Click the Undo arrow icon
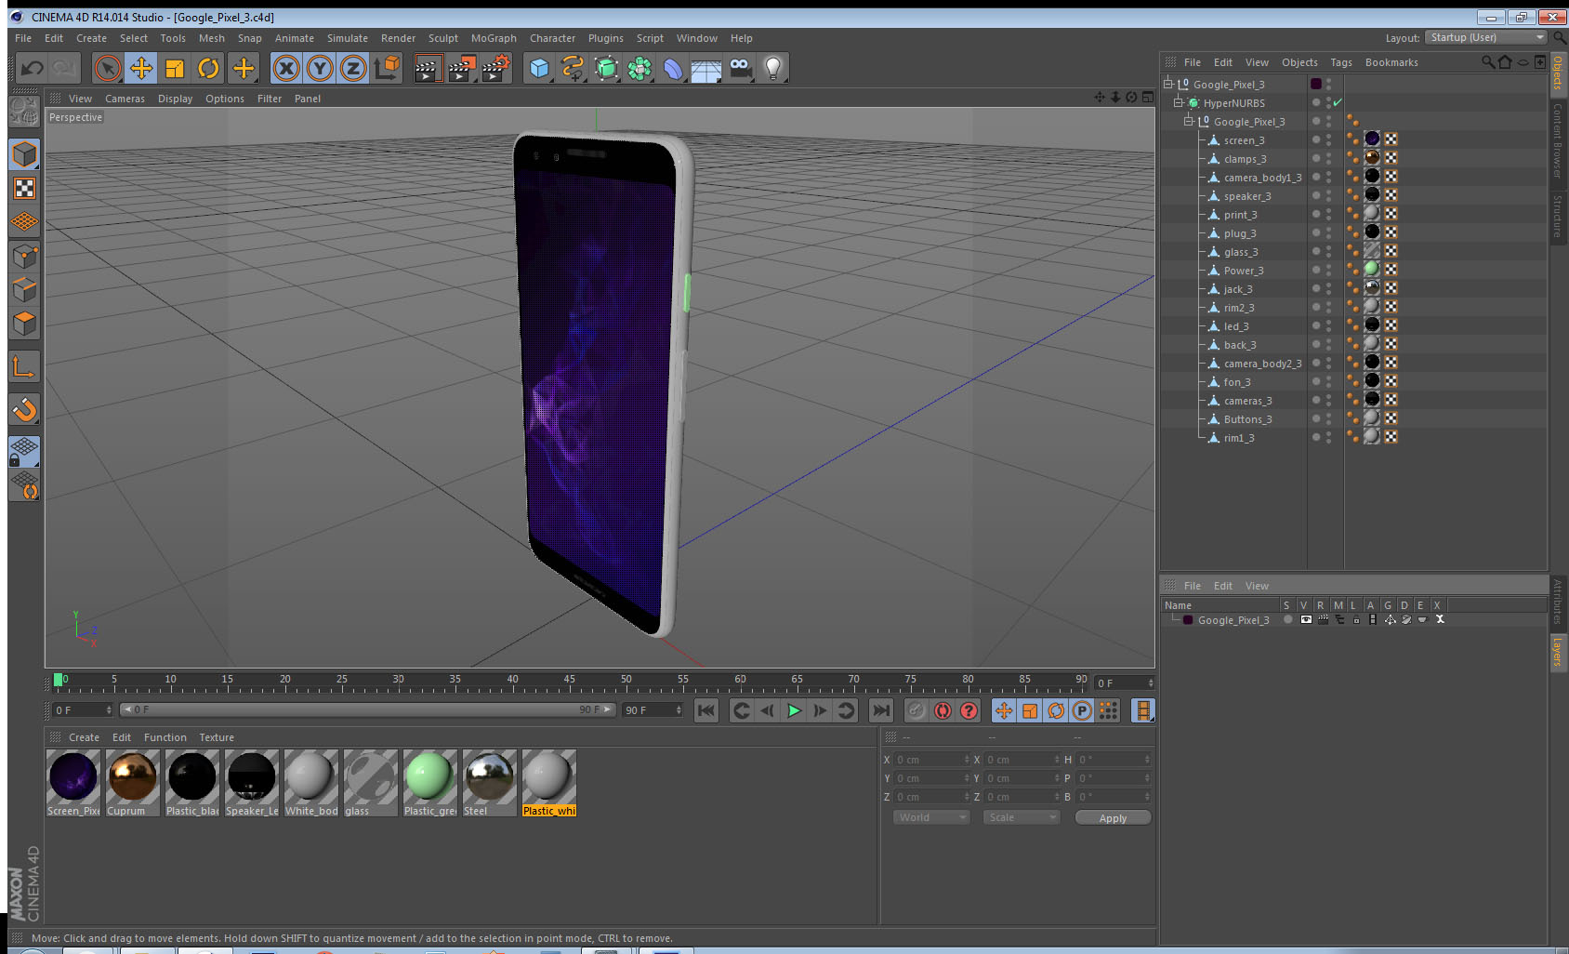 (33, 68)
